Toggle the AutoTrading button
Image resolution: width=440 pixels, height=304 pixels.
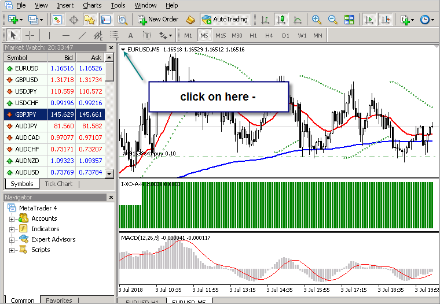point(225,19)
